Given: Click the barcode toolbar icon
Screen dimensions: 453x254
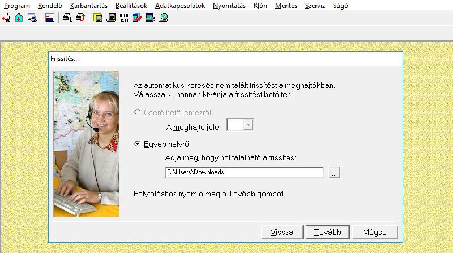Looking at the screenshot, I should tap(124, 18).
